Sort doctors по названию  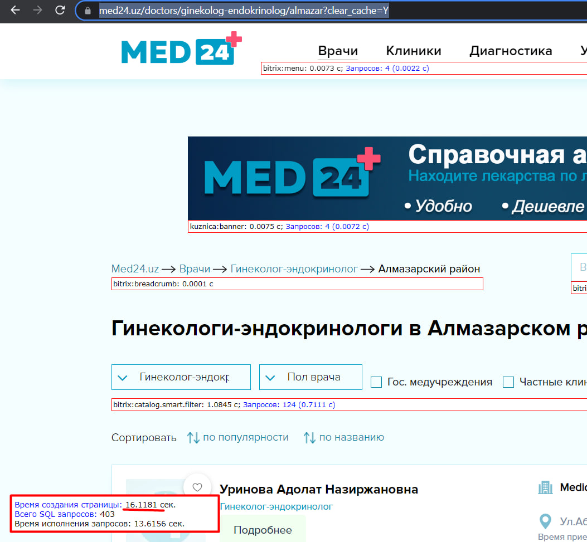click(x=352, y=437)
